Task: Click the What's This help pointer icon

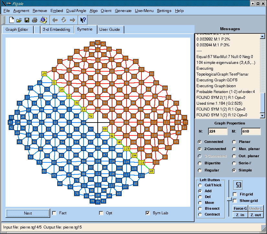Action: (83, 20)
